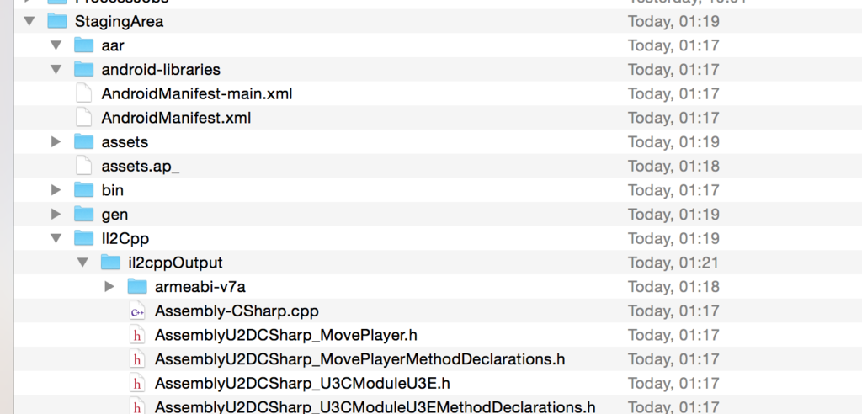Click the assets folder icon
Image resolution: width=862 pixels, height=414 pixels.
point(83,142)
